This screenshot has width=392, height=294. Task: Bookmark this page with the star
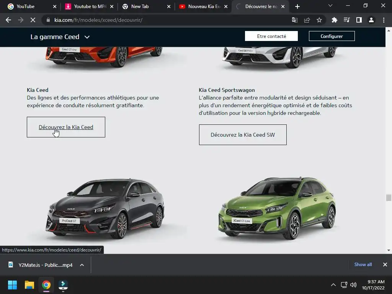(319, 20)
